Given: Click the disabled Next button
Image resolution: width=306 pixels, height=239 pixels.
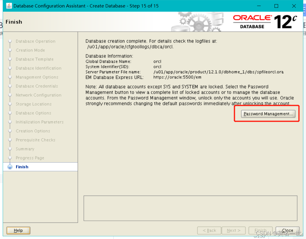Looking at the screenshot, I should tap(233, 230).
